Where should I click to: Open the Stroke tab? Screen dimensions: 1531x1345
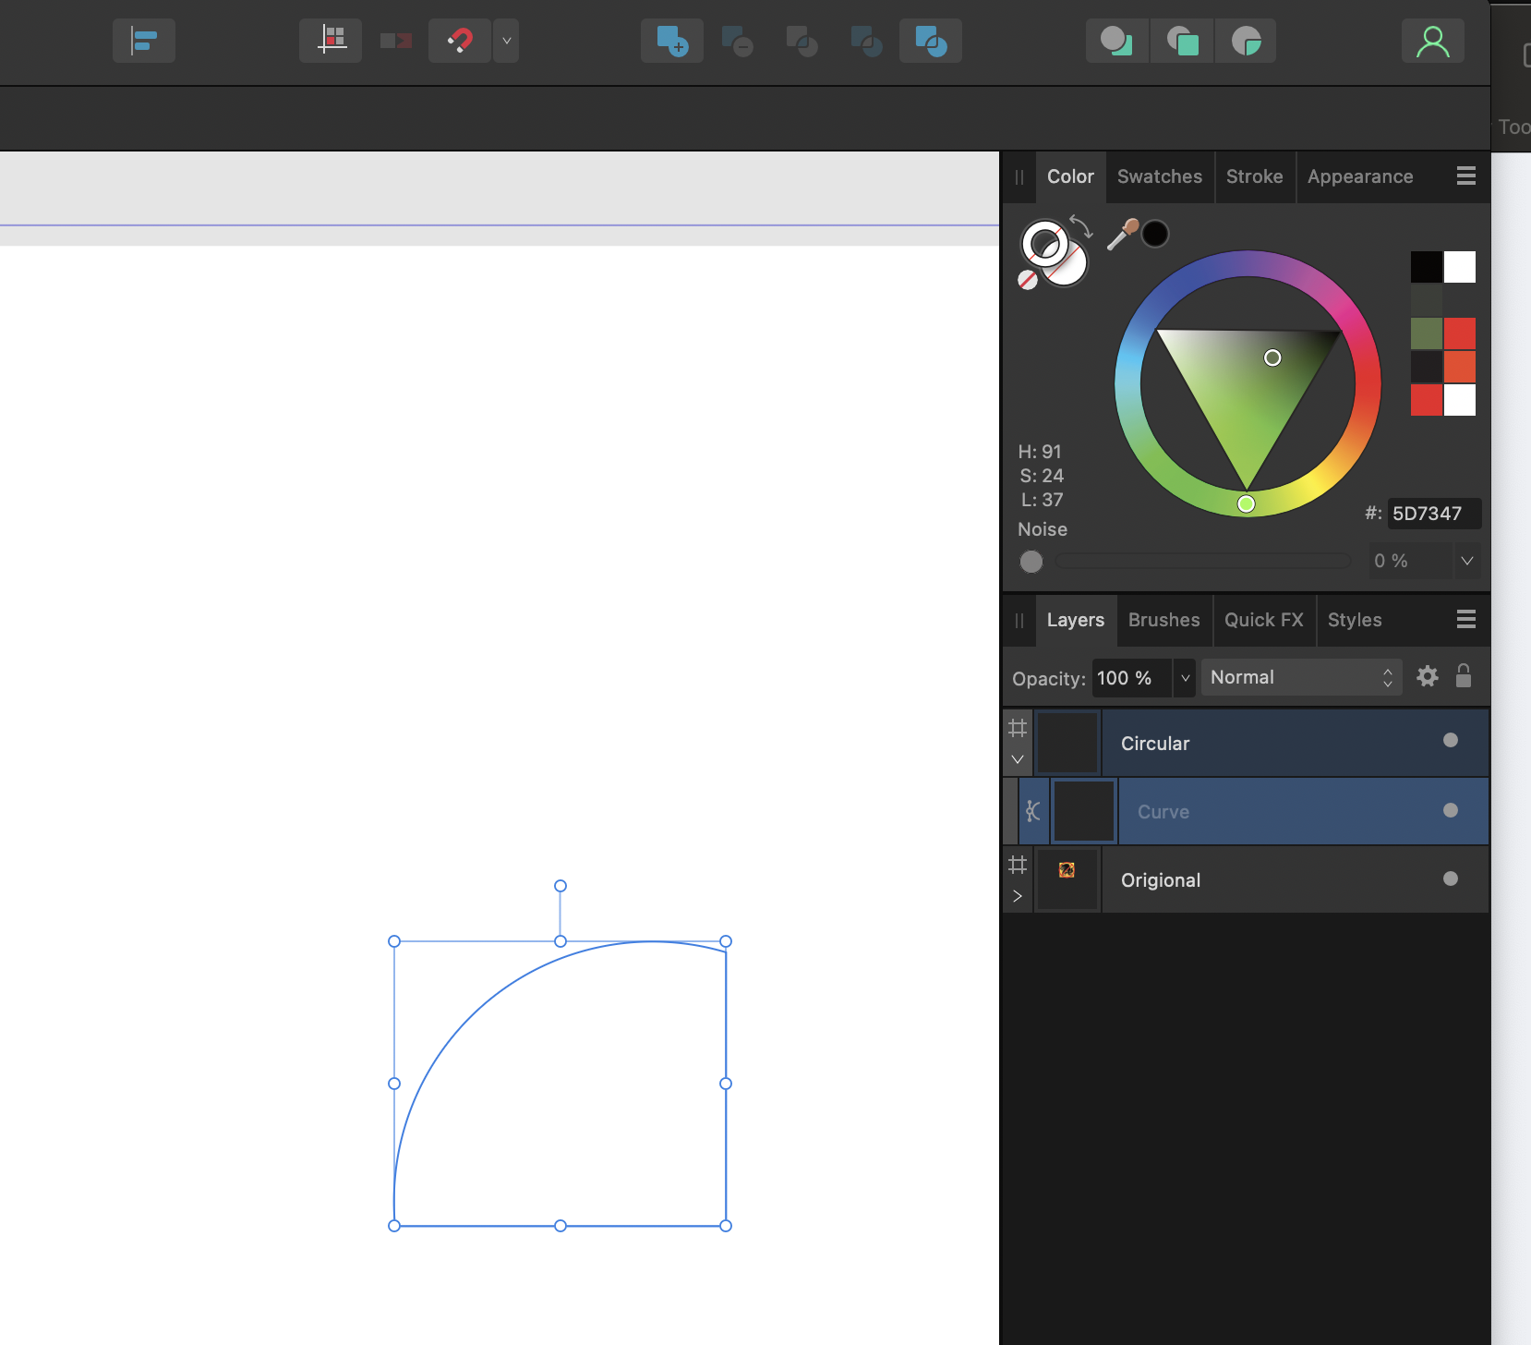tap(1254, 176)
